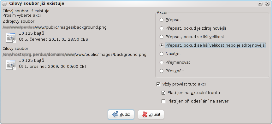Click the window menu icon in title bar
The width and height of the screenshot is (272, 124).
coord(4,3)
